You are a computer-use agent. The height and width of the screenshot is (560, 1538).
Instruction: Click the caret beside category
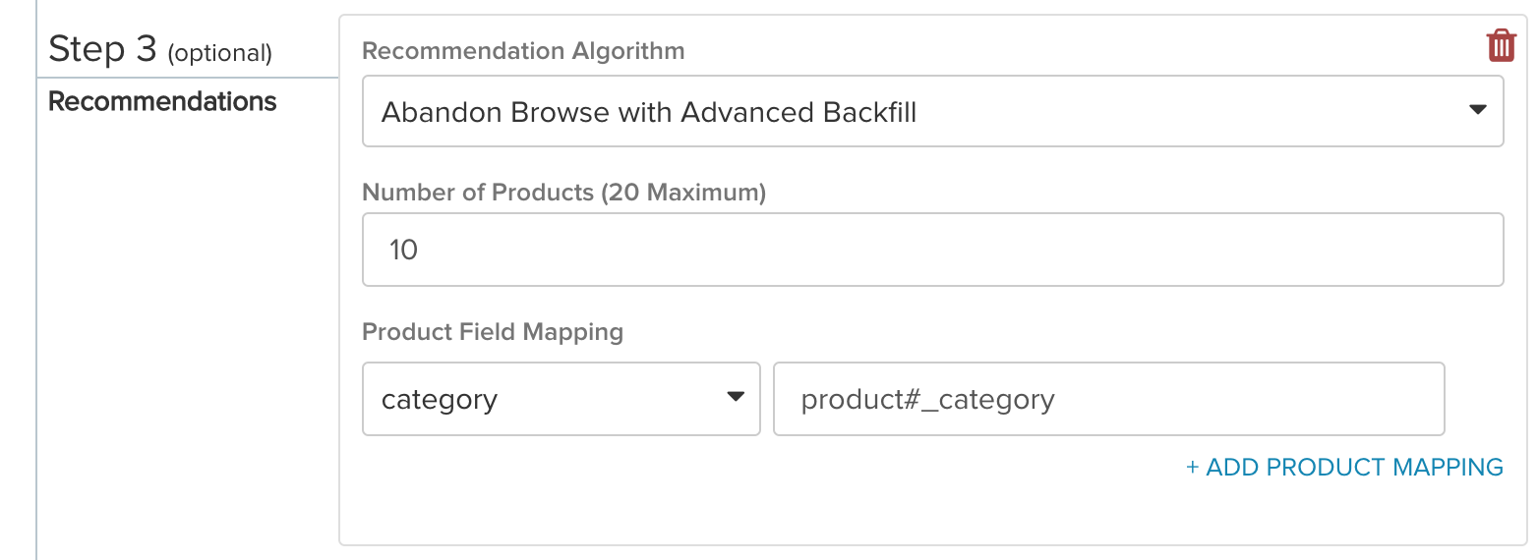[735, 397]
